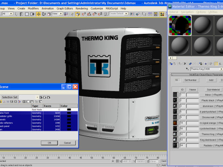Click the Sub-Material column header button
Image resolution: width=223 pixels, height=167 pixels.
[213, 90]
